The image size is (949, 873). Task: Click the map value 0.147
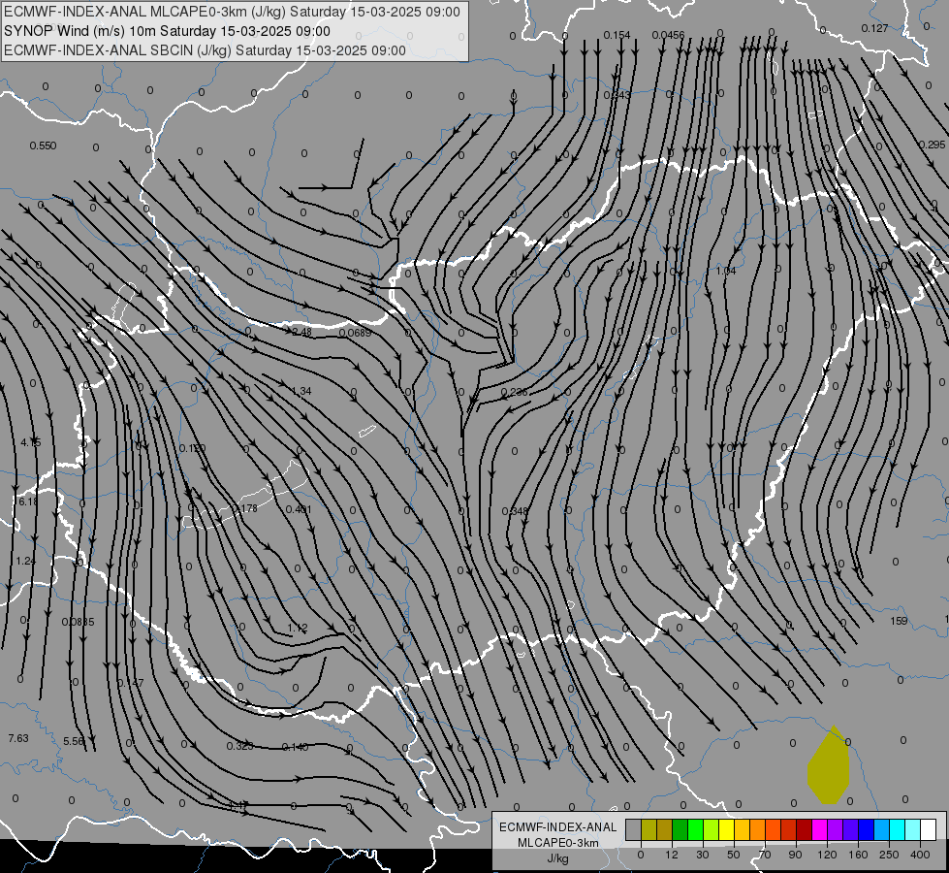[x=131, y=684]
